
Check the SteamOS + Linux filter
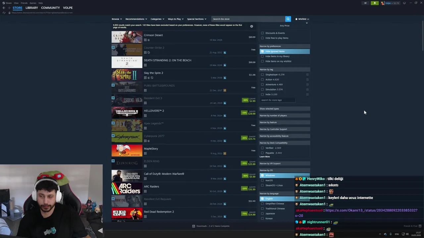[262, 185]
